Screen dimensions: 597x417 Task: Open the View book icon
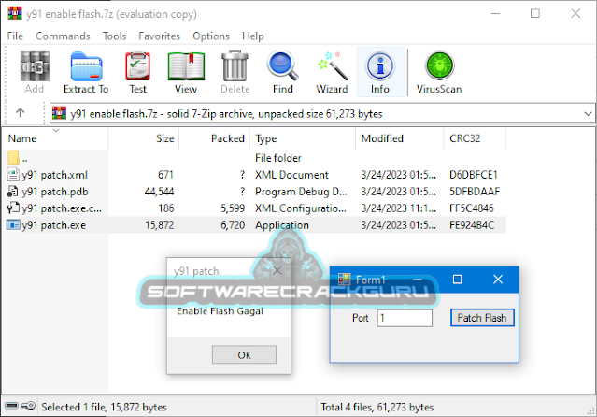pos(186,66)
